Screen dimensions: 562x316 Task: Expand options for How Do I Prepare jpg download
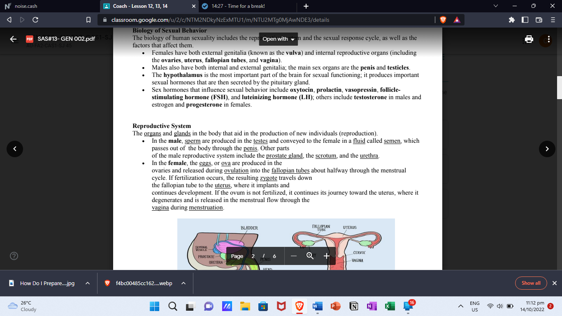[88, 283]
